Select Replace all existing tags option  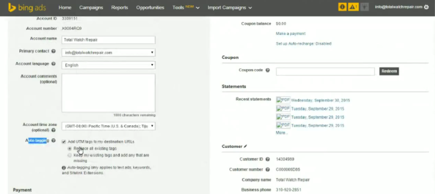pos(69,149)
